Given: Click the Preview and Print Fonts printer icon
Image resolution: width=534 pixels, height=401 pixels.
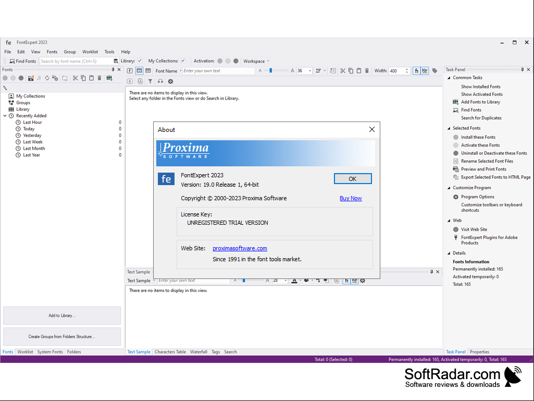Looking at the screenshot, I should pos(456,169).
